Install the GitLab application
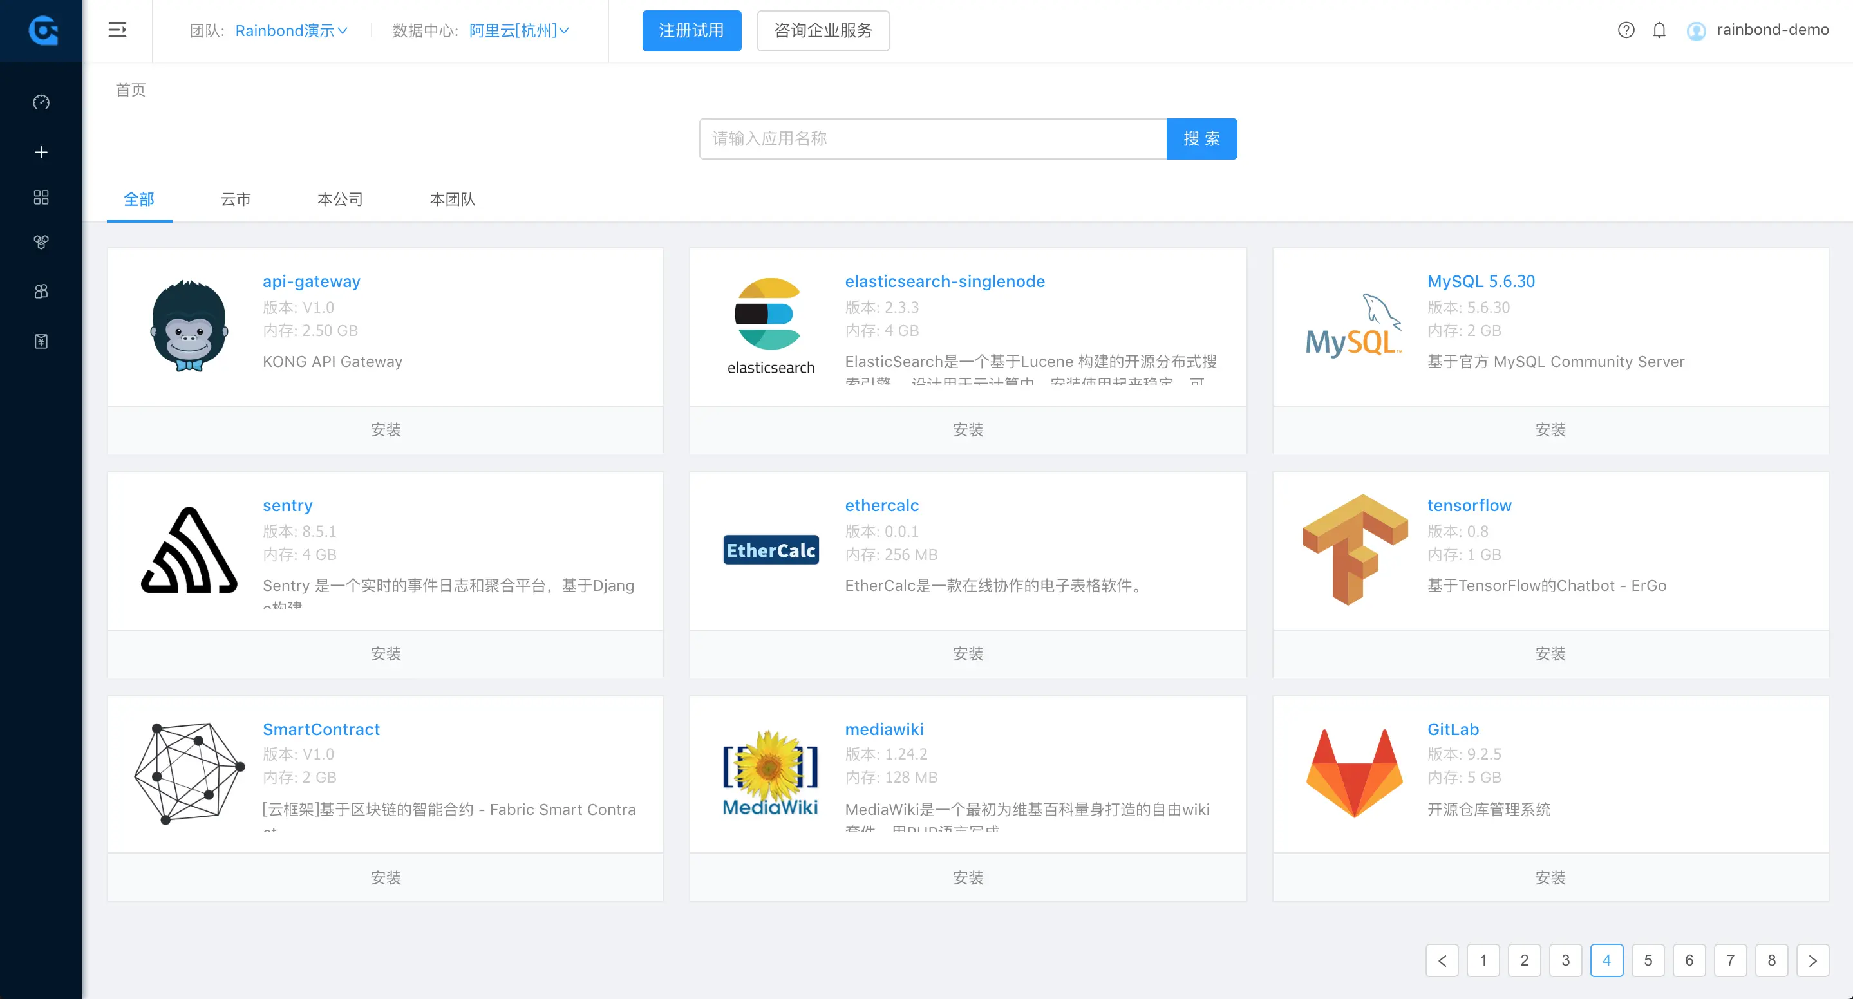The image size is (1853, 999). click(1550, 877)
